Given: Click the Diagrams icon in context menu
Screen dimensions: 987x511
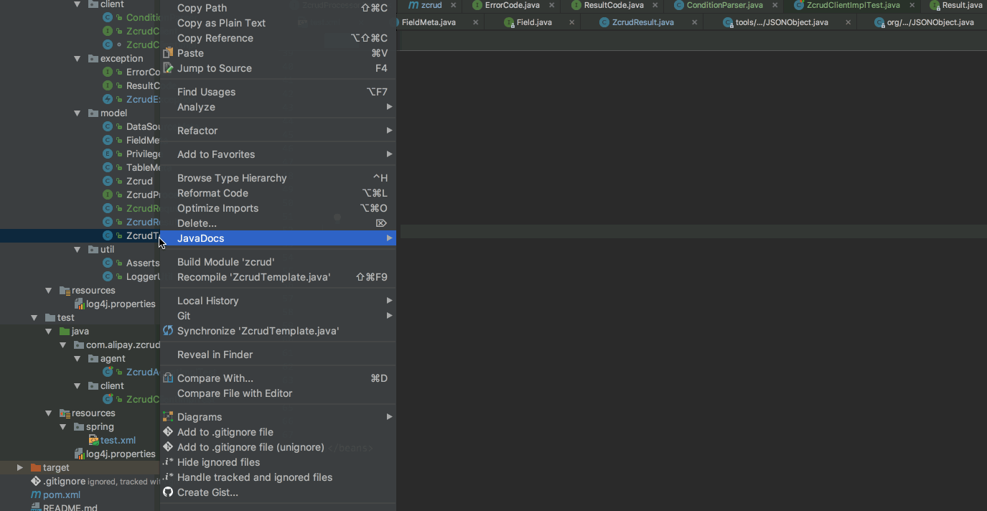Looking at the screenshot, I should [x=168, y=417].
